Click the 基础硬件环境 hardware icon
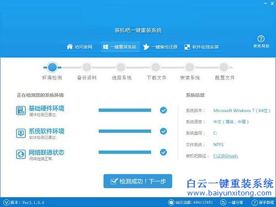 (x=21, y=110)
